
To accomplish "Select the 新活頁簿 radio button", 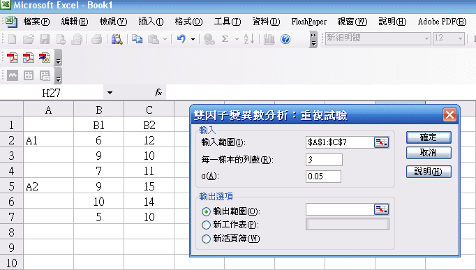I will coord(206,239).
